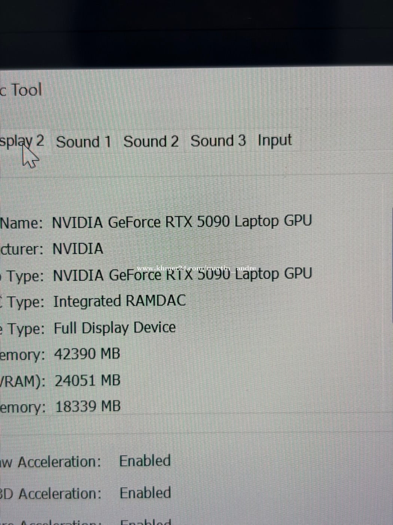Select the Integrated RAMDAC value
This screenshot has height=525, width=393.
coord(119,301)
